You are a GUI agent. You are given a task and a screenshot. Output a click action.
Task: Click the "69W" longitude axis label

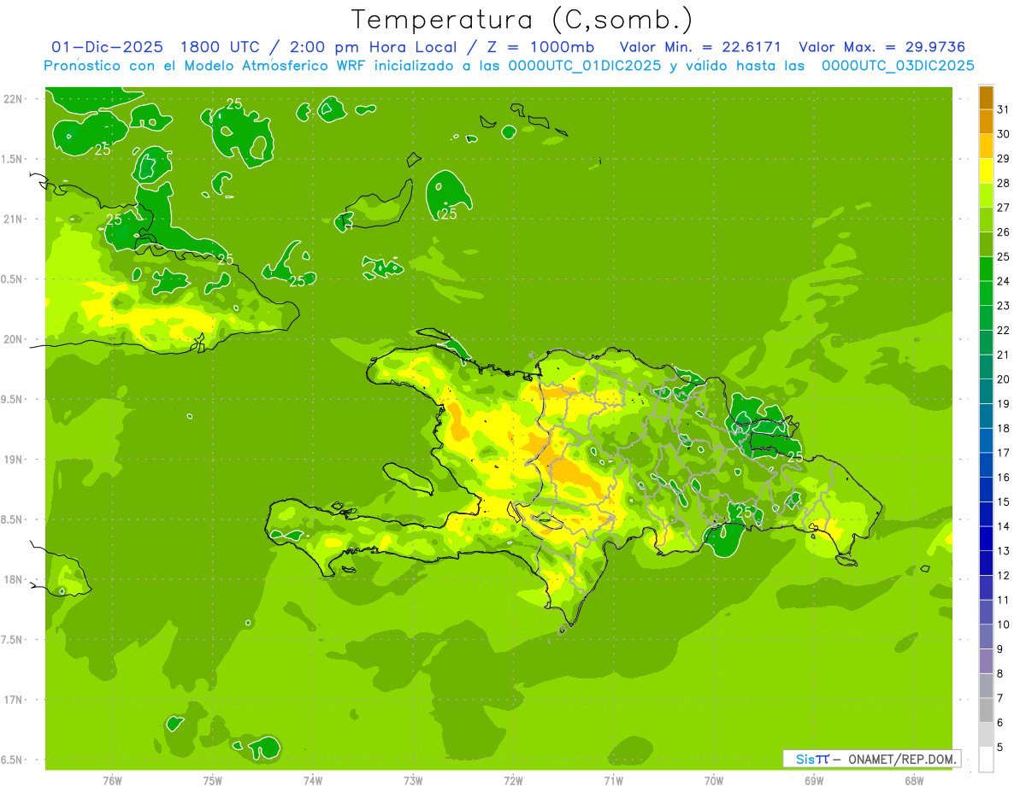[x=814, y=781]
